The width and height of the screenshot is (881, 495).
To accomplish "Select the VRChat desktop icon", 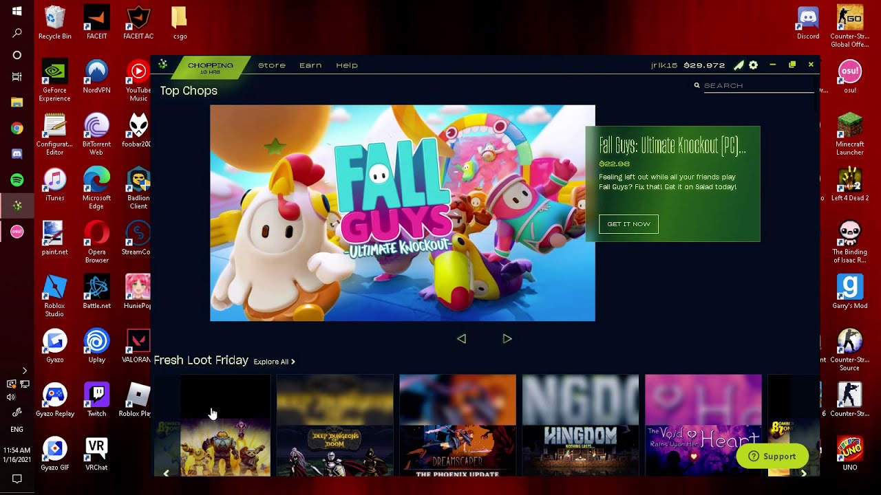I will (96, 454).
